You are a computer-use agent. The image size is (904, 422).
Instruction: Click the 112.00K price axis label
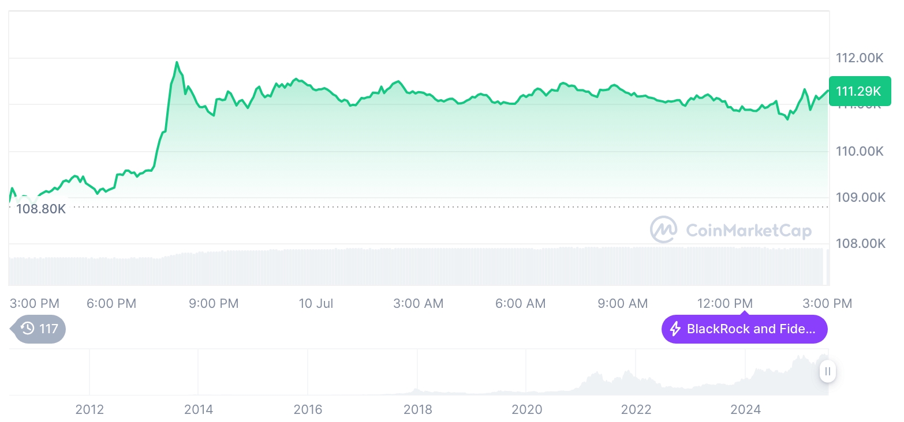click(x=860, y=58)
